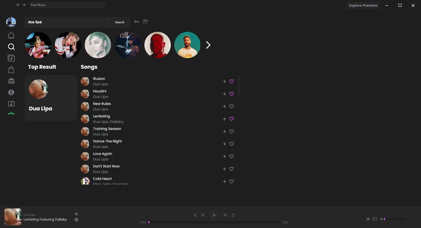This screenshot has width=421, height=228.
Task: Open the cast to device icon
Action: click(x=375, y=219)
